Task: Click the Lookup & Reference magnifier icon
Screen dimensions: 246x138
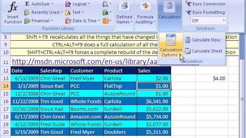Action: coord(105,4)
